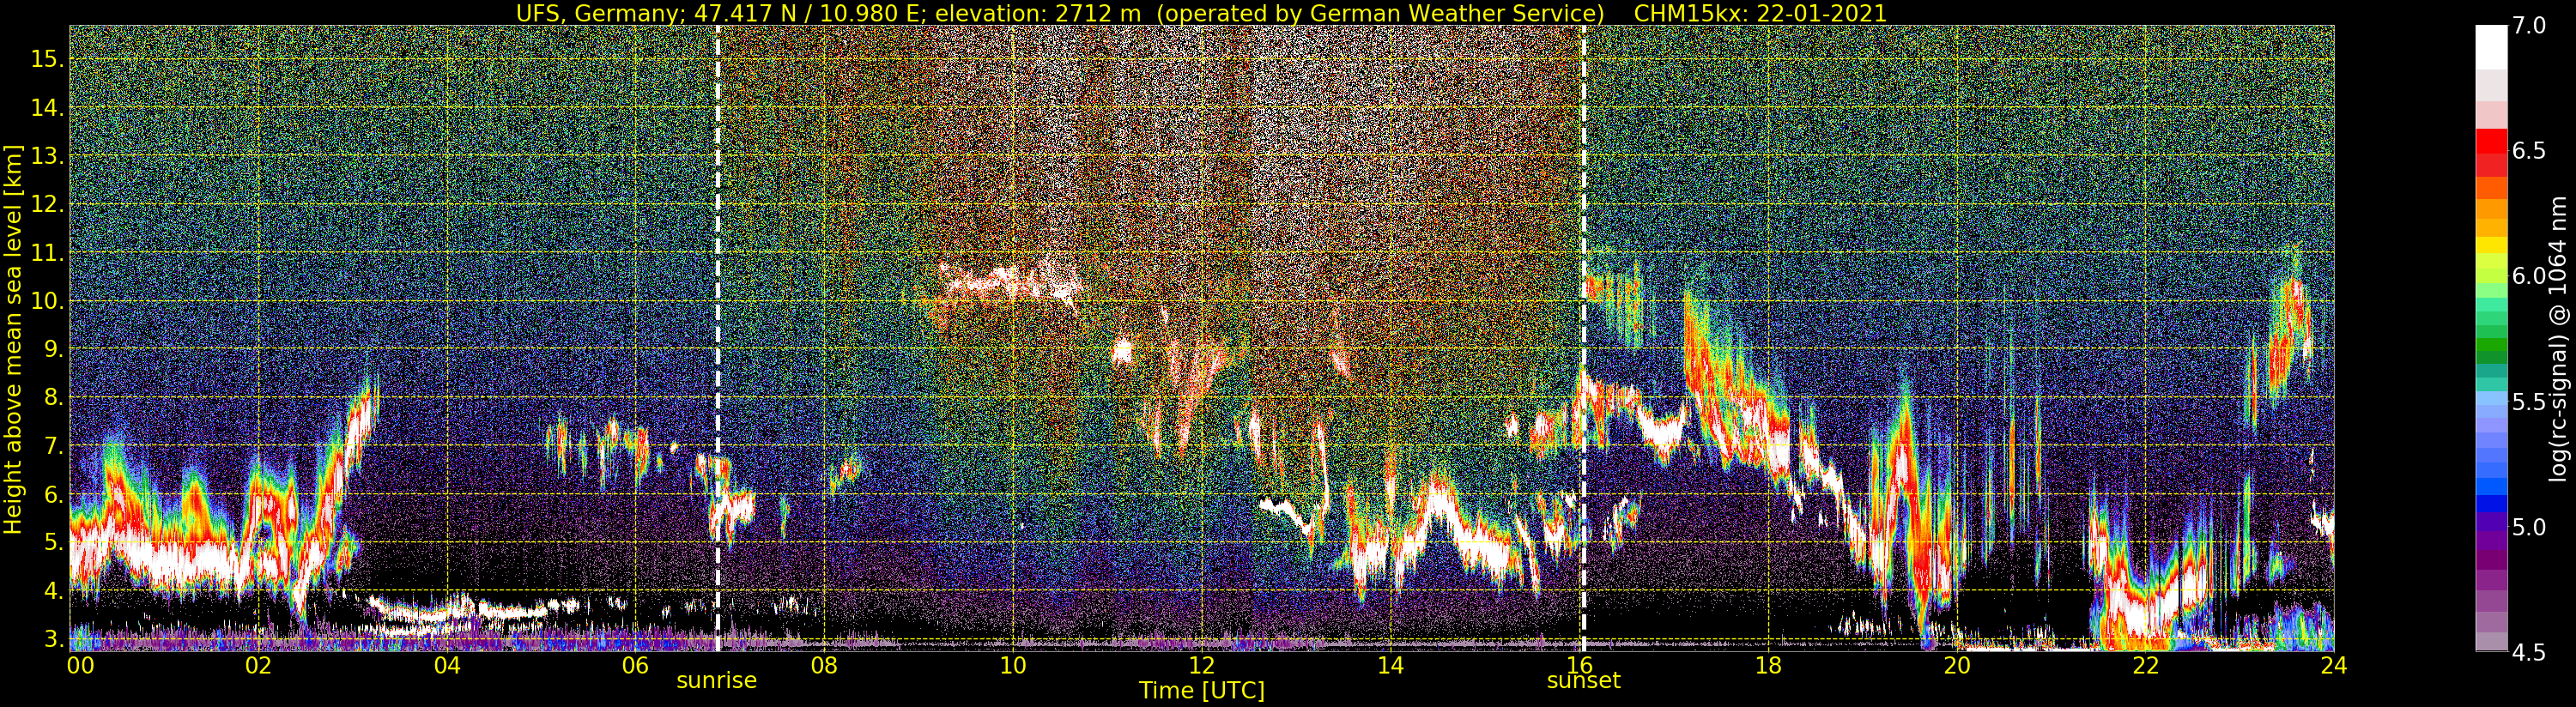2576x707 pixels.
Task: Click the '8.' tick on the height axis
Action: [x=54, y=397]
